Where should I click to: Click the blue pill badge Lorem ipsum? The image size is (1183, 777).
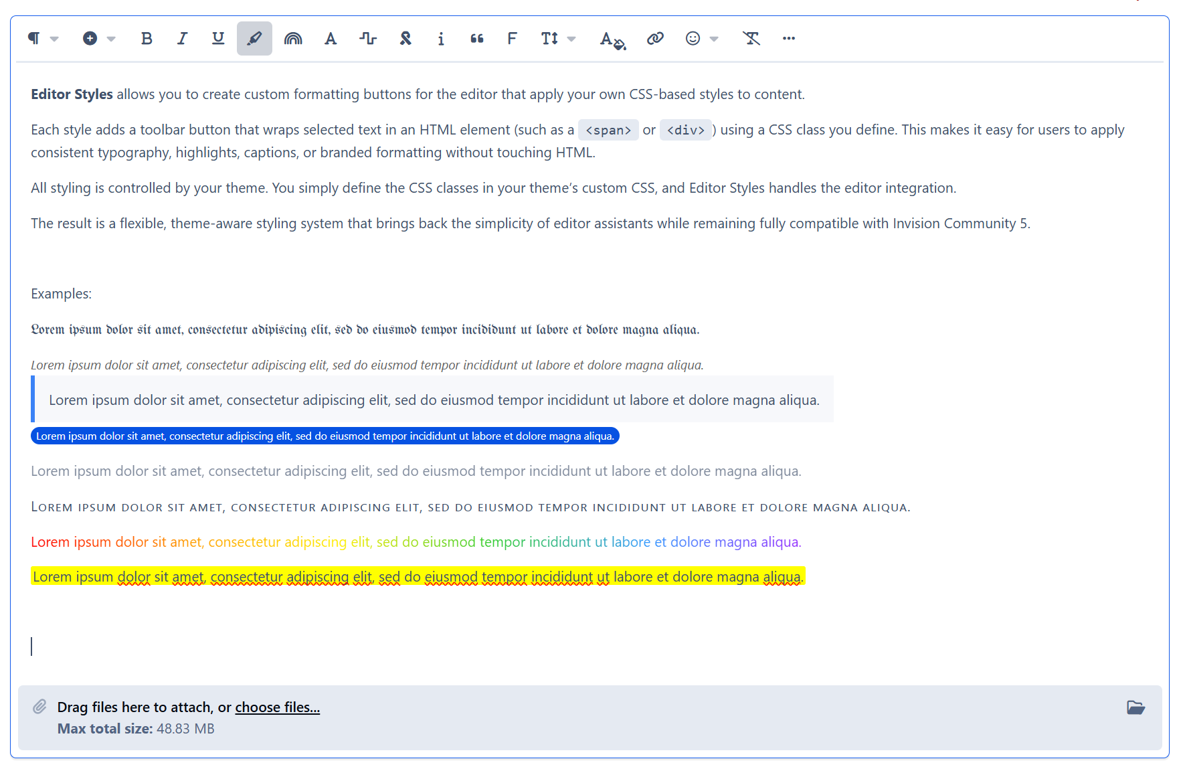pos(325,436)
